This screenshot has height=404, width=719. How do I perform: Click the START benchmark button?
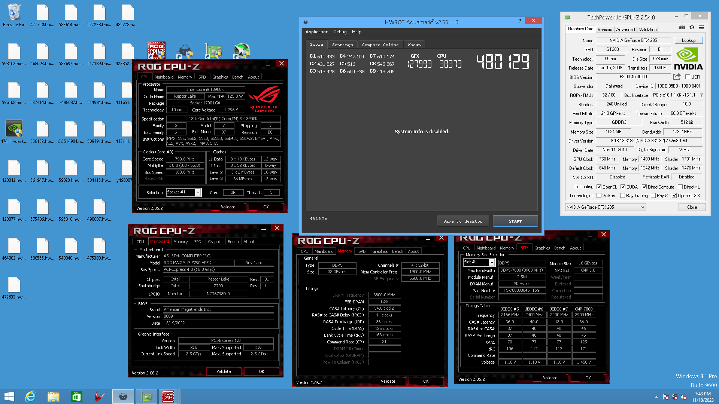pos(515,221)
